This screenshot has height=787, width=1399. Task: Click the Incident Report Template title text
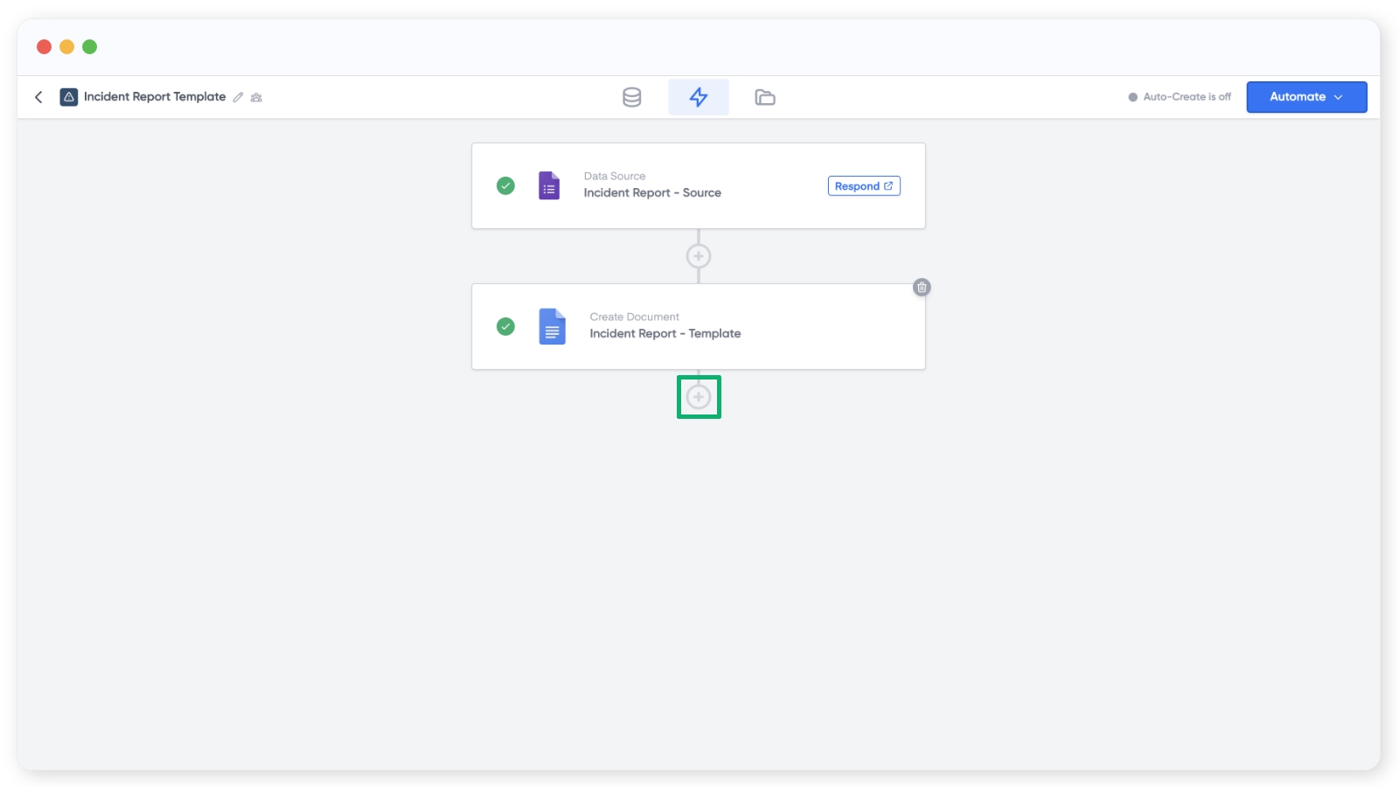155,97
